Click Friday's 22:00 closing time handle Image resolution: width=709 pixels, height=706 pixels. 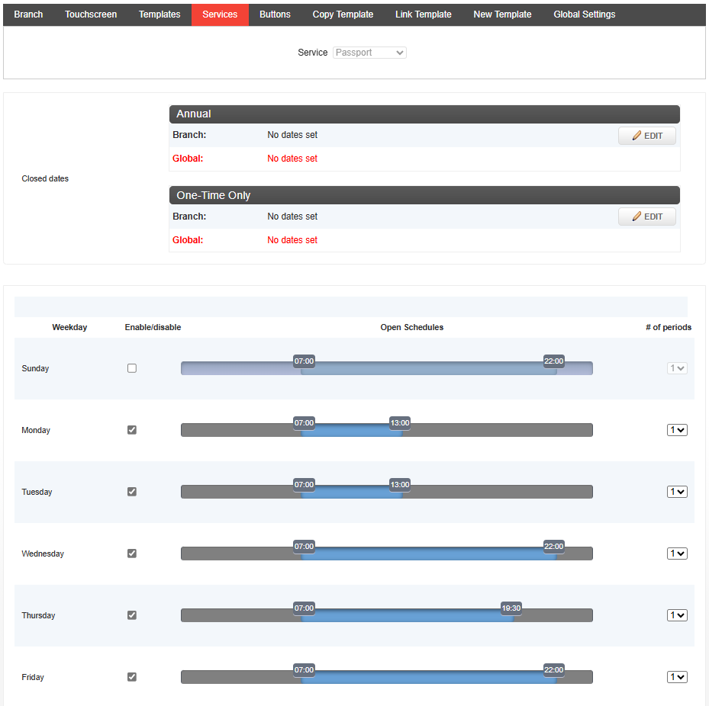click(553, 670)
